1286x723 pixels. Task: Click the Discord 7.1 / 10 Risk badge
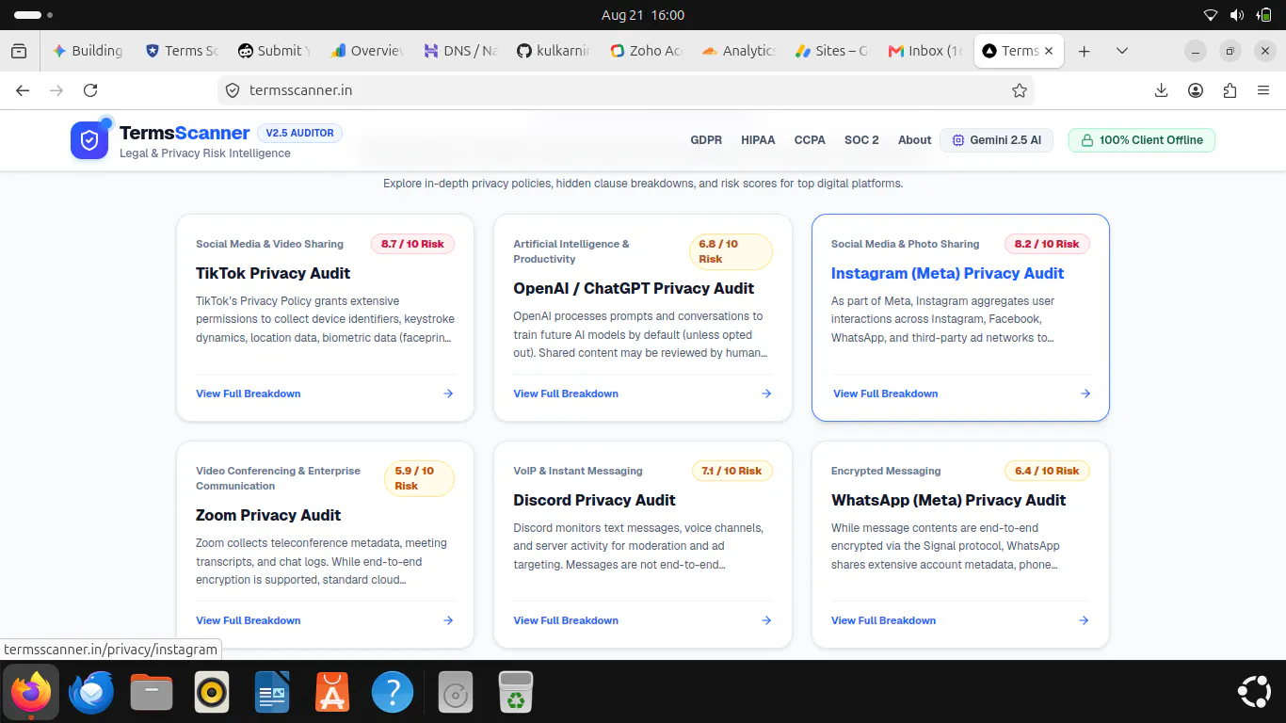731,471
